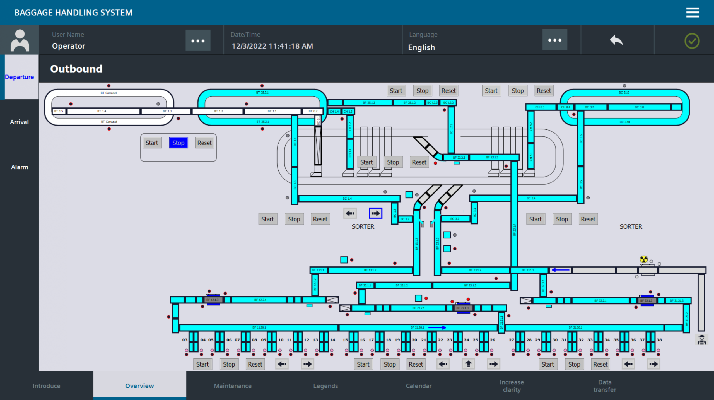The width and height of the screenshot is (714, 400).
Task: Click the left arrow in the bottom middle control group
Action: (x=443, y=364)
